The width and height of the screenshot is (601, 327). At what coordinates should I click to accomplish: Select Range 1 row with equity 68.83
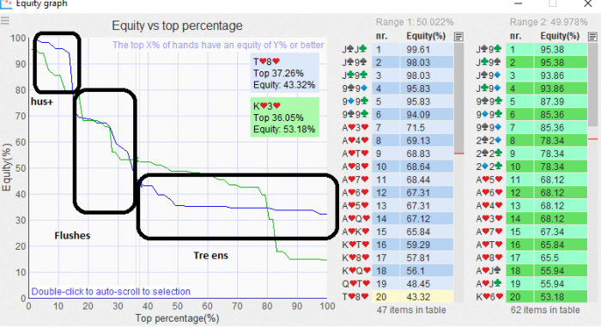click(397, 154)
